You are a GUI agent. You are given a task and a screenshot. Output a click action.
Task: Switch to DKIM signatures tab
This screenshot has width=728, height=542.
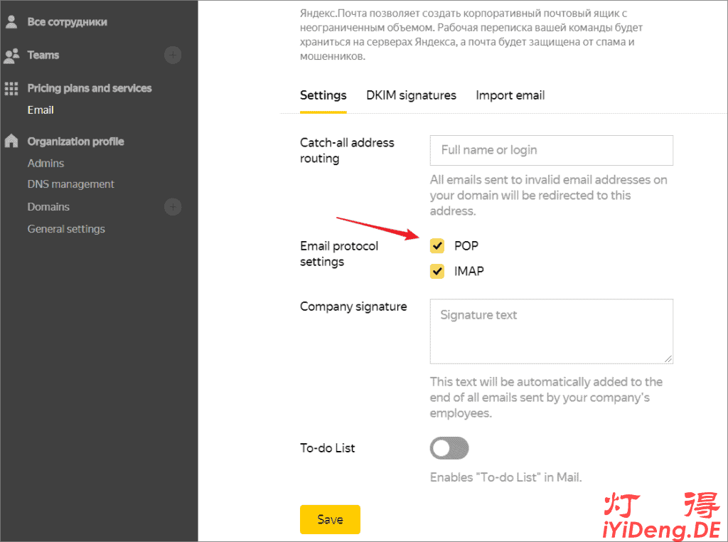[411, 95]
